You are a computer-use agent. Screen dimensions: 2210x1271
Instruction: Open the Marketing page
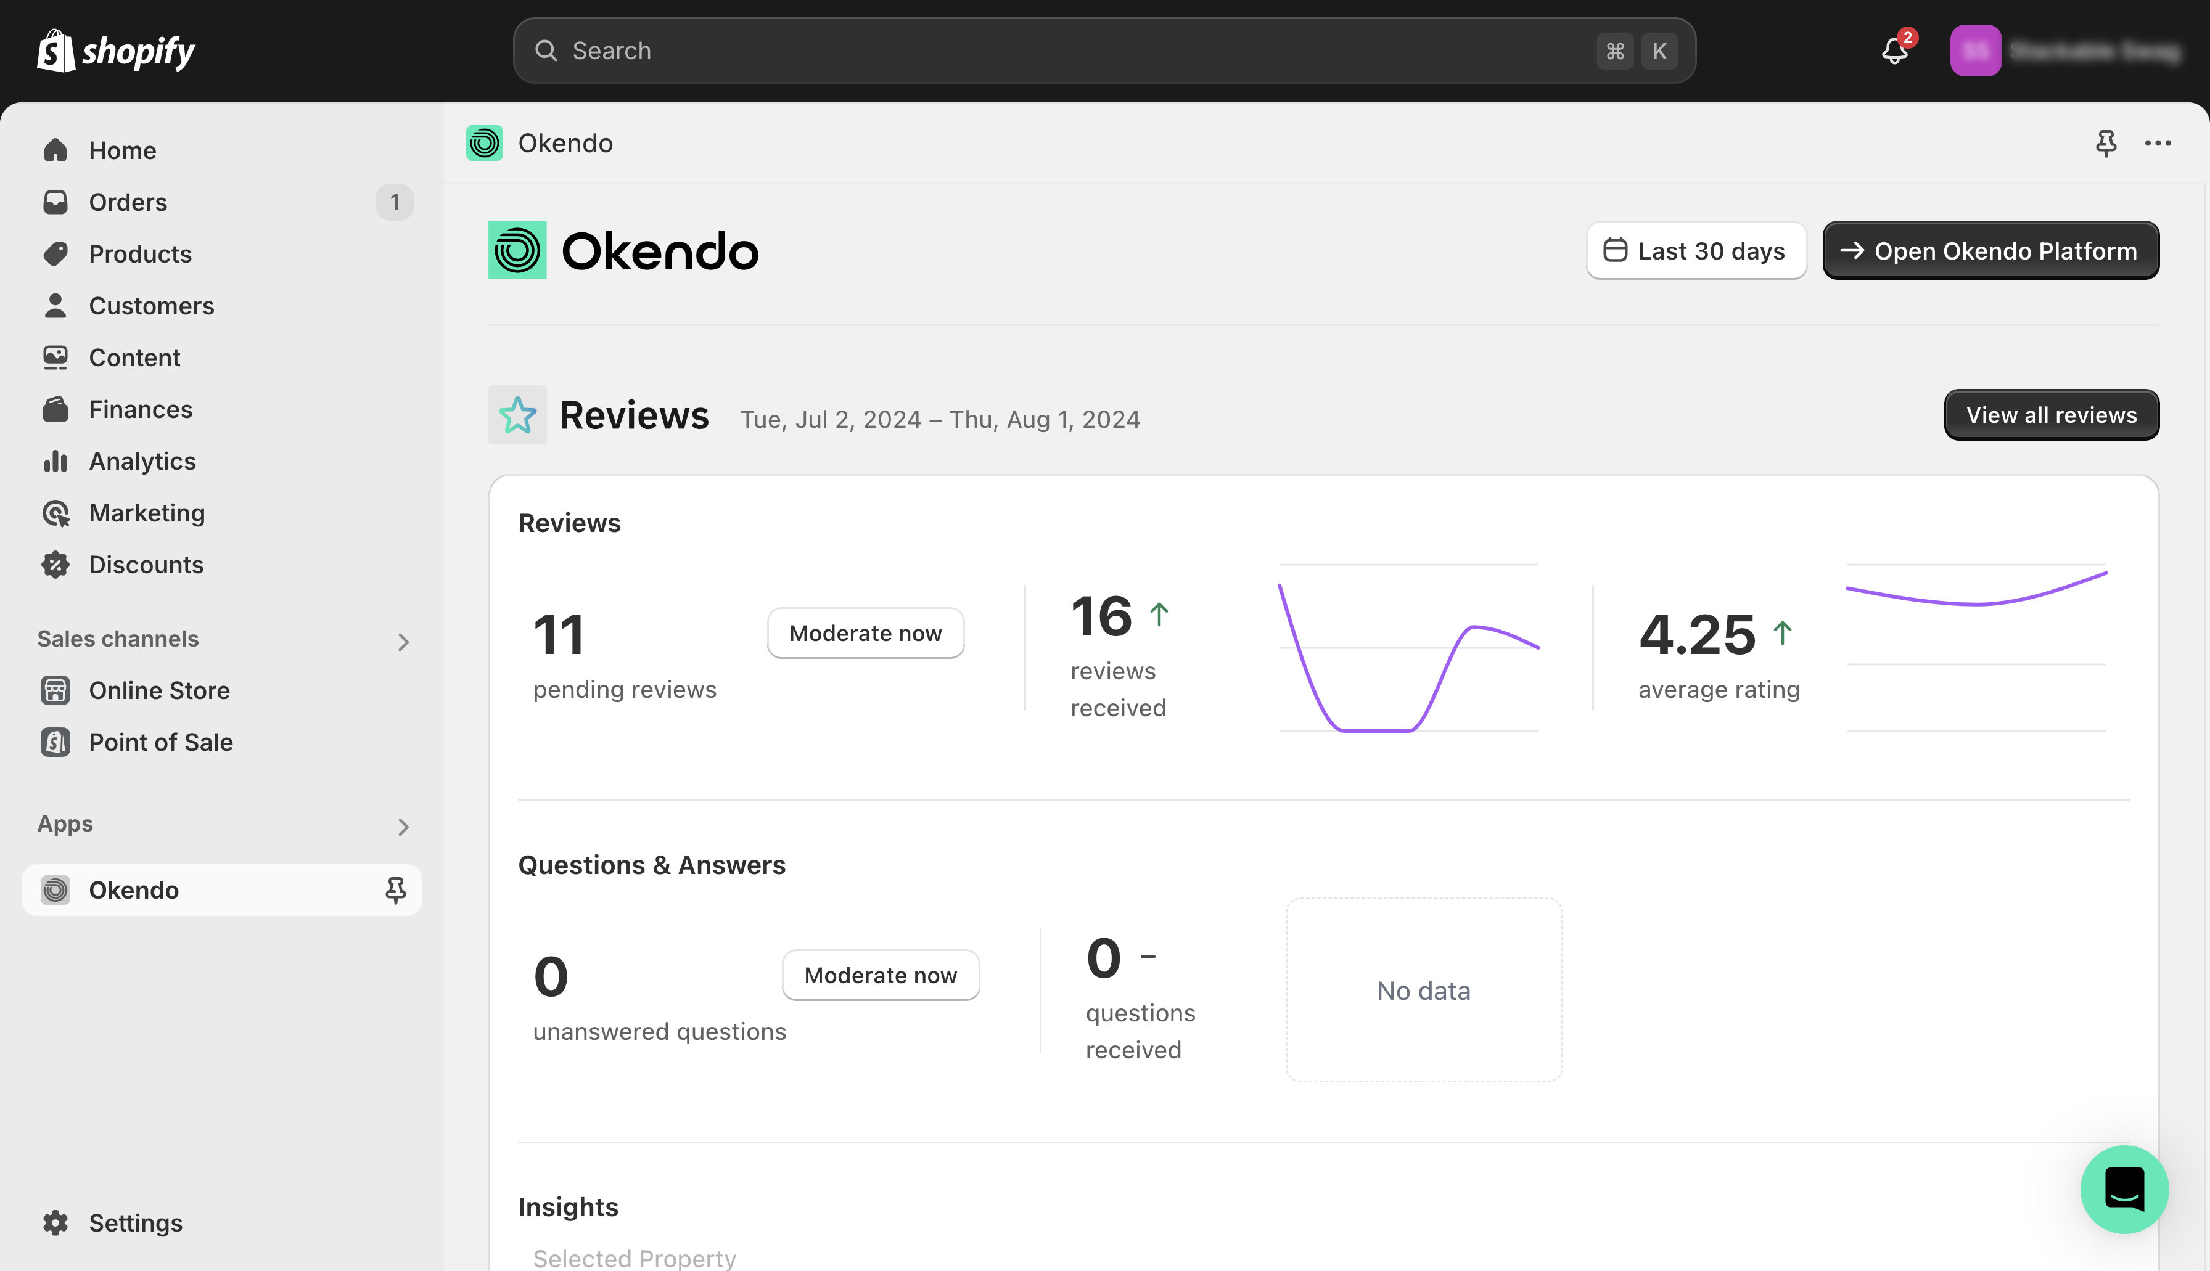pos(222,512)
